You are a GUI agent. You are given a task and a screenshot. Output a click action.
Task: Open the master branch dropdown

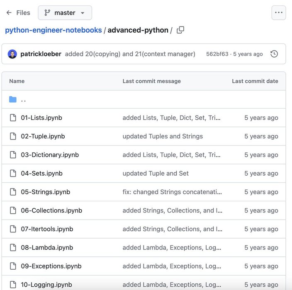[65, 13]
